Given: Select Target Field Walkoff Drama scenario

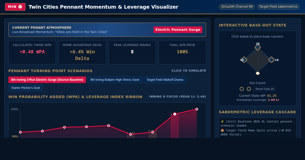Looking at the screenshot, I should coord(165,80).
